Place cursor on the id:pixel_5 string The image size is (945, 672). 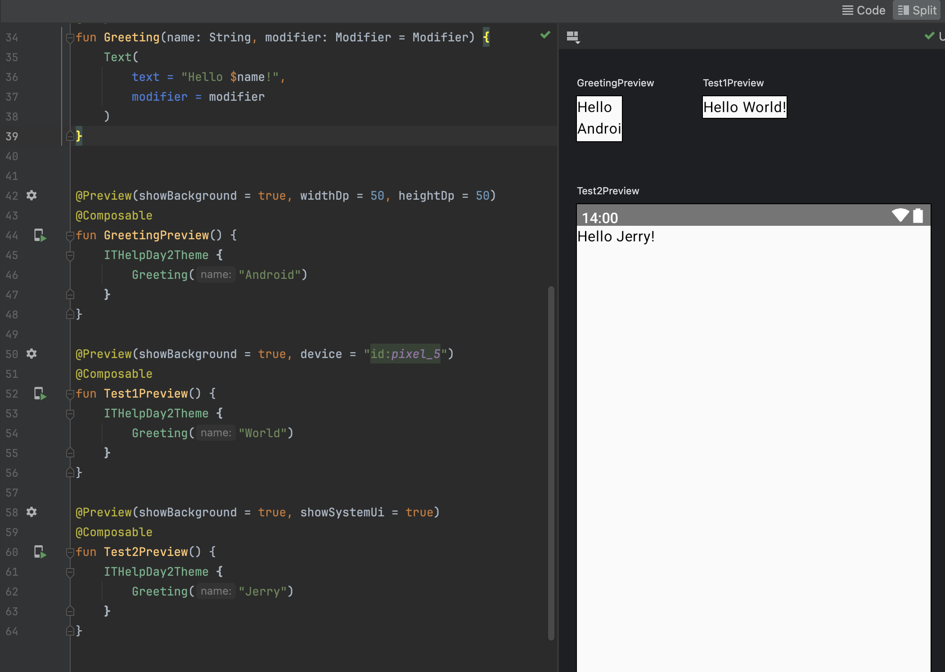pyautogui.click(x=405, y=354)
